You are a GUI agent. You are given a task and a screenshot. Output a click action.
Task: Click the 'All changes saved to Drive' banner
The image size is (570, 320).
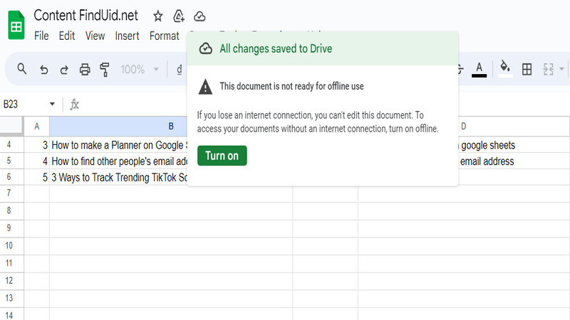pos(323,48)
